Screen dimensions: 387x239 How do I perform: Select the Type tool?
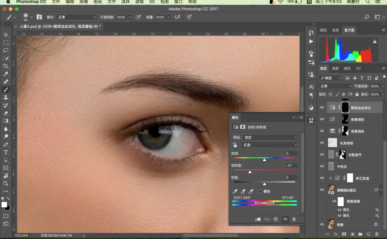tap(5, 152)
